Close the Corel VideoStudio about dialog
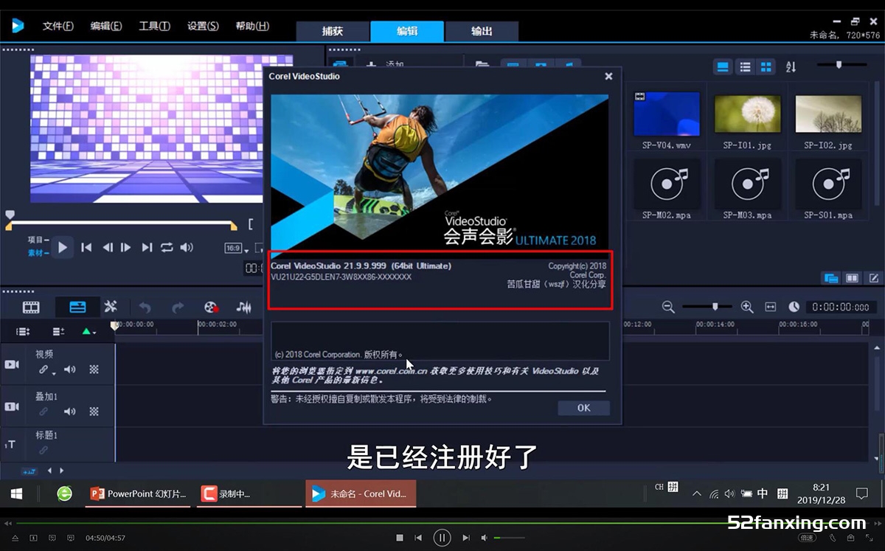885x551 pixels. click(608, 76)
